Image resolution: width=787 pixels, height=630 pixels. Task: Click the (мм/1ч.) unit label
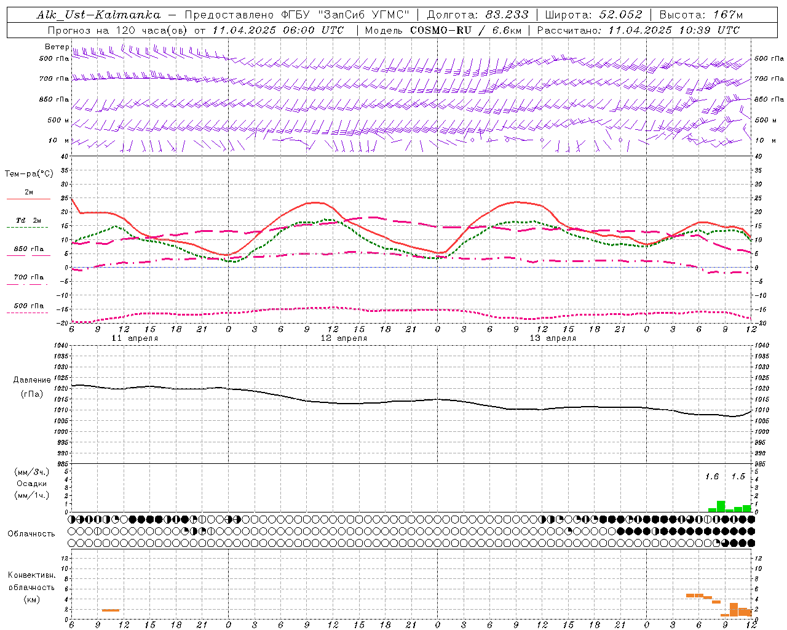point(31,495)
